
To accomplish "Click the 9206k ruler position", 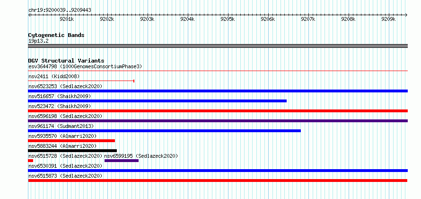I will coord(268,19).
